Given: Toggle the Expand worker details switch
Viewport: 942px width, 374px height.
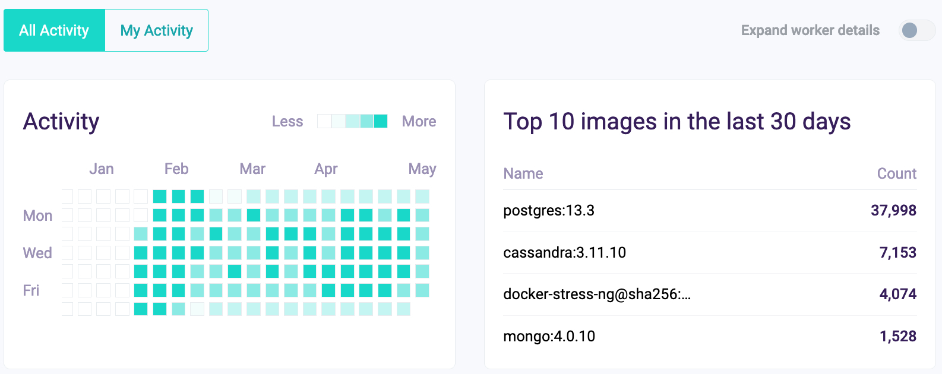Looking at the screenshot, I should (x=917, y=30).
